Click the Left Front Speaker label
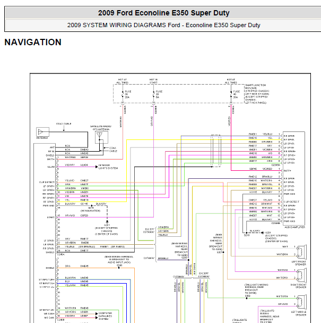Image resolution: width=321 pixels, height=323 pixels. [x=299, y=263]
